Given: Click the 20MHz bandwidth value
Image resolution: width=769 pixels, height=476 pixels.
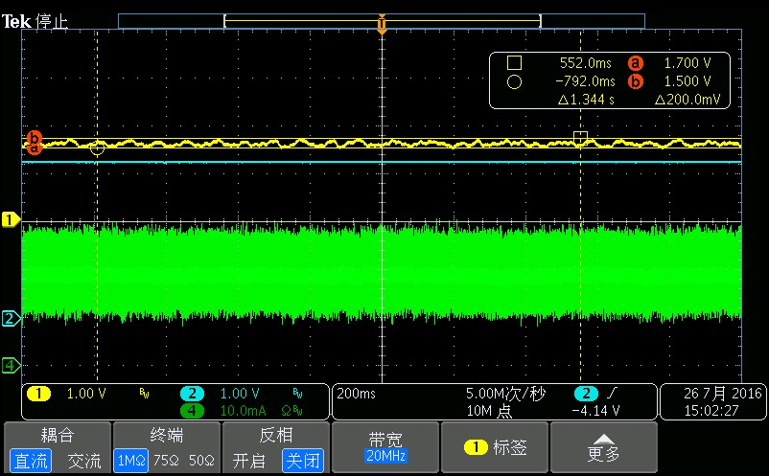Looking at the screenshot, I should click(x=386, y=456).
